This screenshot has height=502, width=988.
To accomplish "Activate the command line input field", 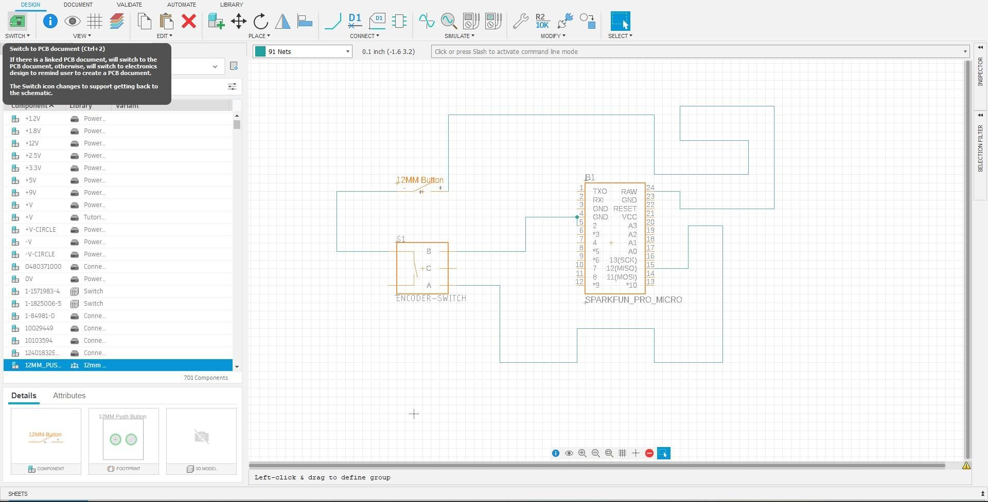I will click(x=617, y=51).
